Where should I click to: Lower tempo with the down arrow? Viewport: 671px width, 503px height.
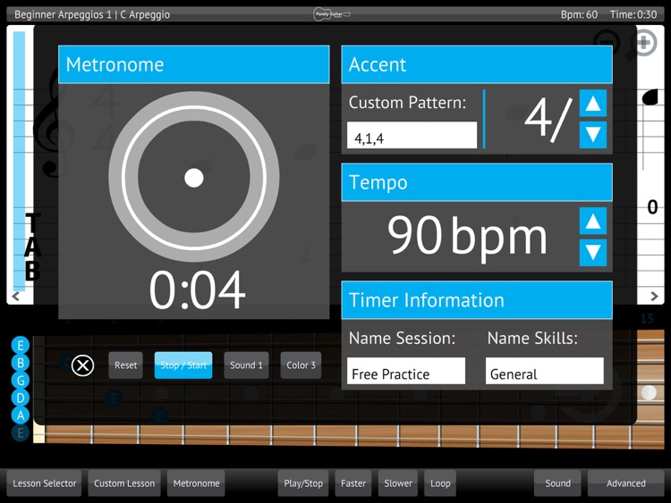click(592, 253)
